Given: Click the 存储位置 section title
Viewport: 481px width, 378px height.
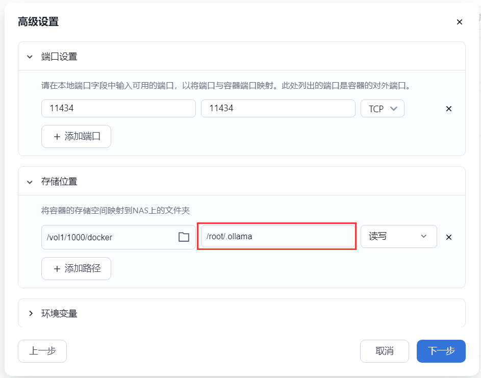Looking at the screenshot, I should [x=59, y=182].
